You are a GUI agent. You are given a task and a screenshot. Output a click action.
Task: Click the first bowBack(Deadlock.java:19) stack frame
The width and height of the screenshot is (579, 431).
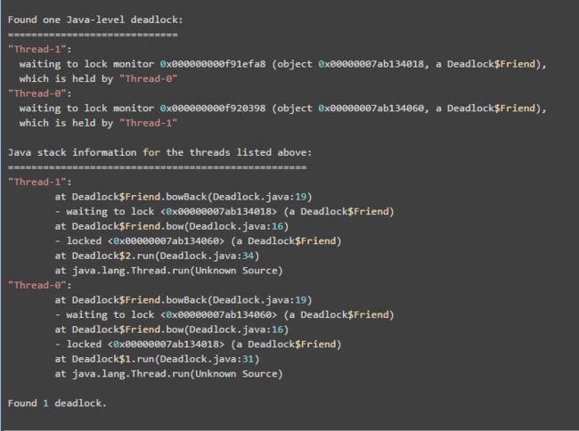(183, 197)
